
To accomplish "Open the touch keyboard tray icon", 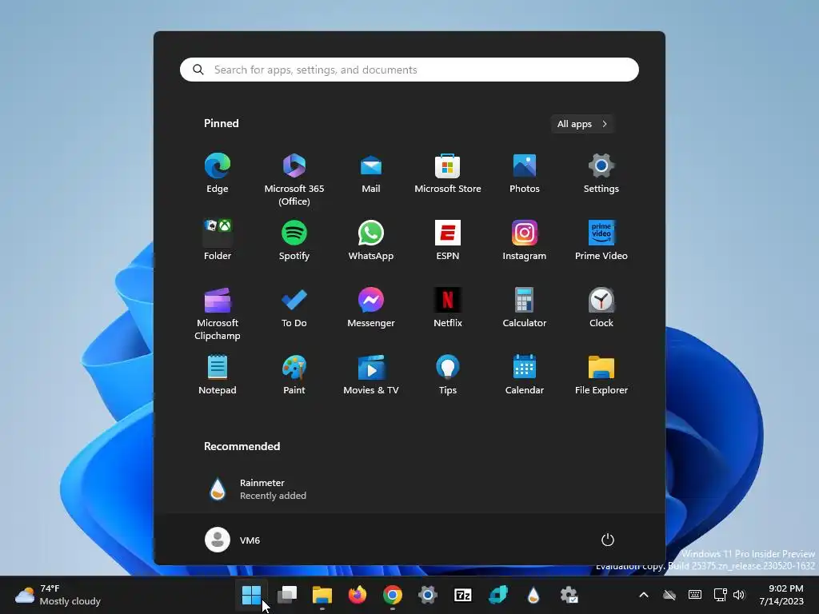I will [695, 595].
